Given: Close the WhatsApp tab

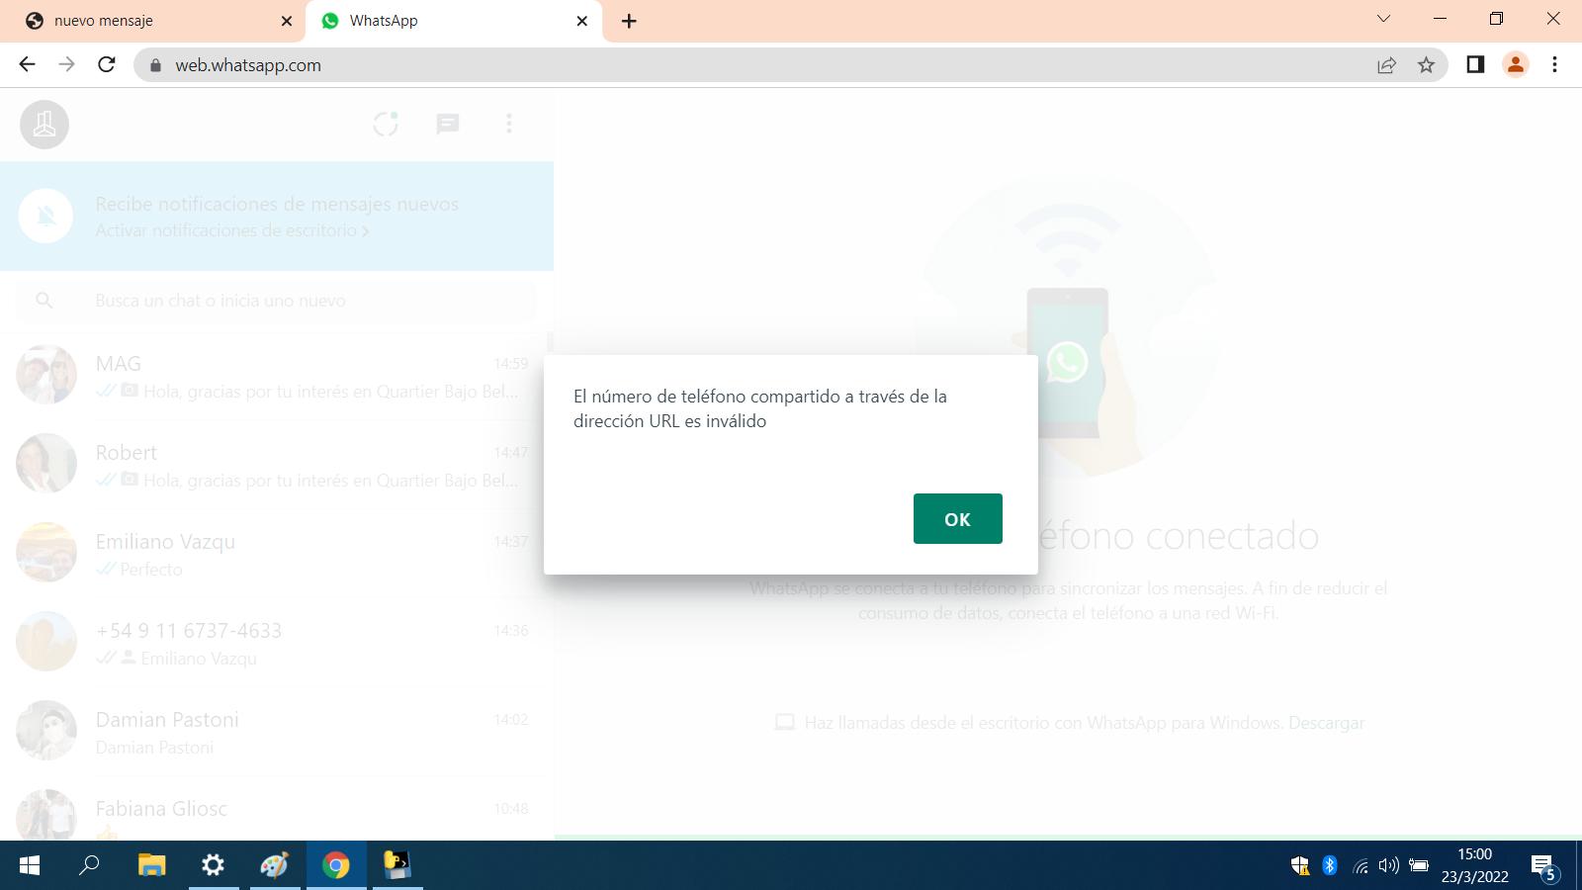Looking at the screenshot, I should [581, 21].
